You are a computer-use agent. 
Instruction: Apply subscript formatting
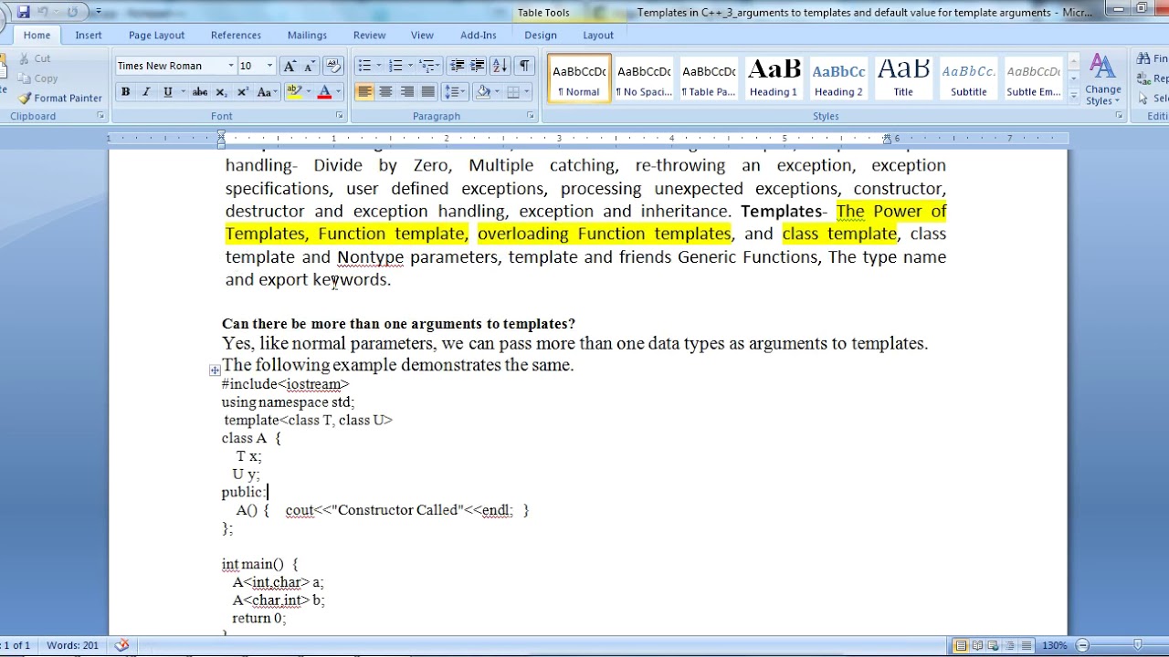[x=222, y=92]
